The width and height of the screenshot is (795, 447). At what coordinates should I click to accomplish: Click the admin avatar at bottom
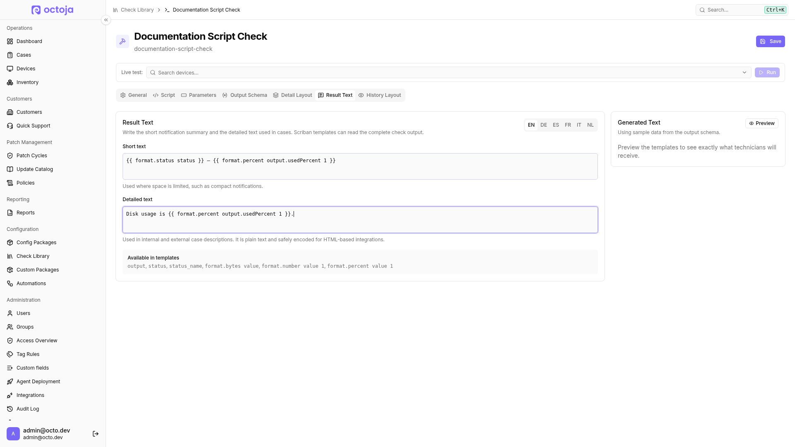(13, 434)
